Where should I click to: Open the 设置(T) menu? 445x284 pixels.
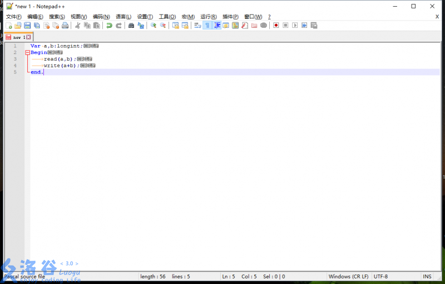pyautogui.click(x=145, y=17)
